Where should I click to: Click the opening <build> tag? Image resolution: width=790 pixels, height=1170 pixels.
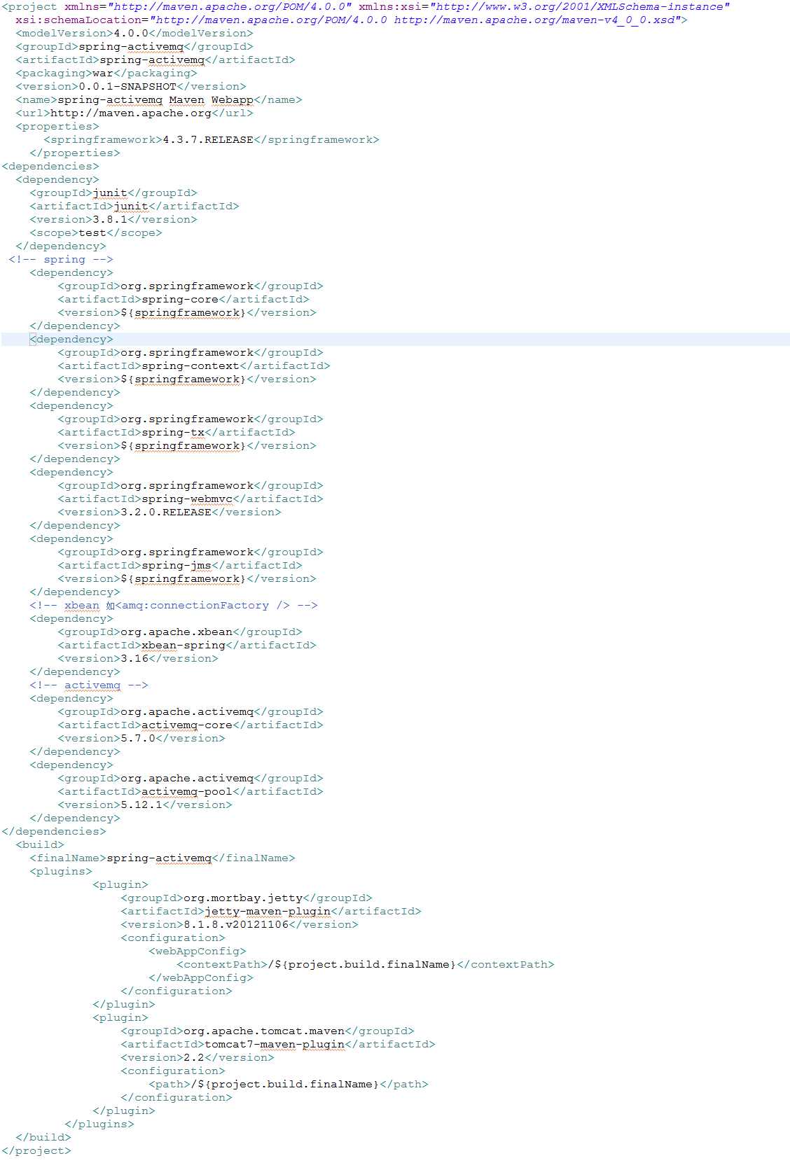coord(40,844)
